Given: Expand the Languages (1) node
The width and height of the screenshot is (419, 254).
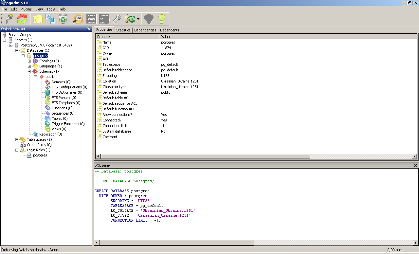Looking at the screenshot, I should (x=29, y=66).
